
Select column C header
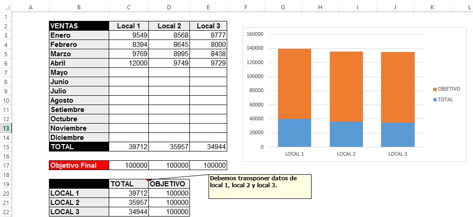pyautogui.click(x=128, y=7)
